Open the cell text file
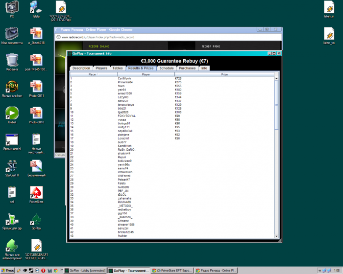This screenshot has height=274, width=343. pyautogui.click(x=12, y=195)
